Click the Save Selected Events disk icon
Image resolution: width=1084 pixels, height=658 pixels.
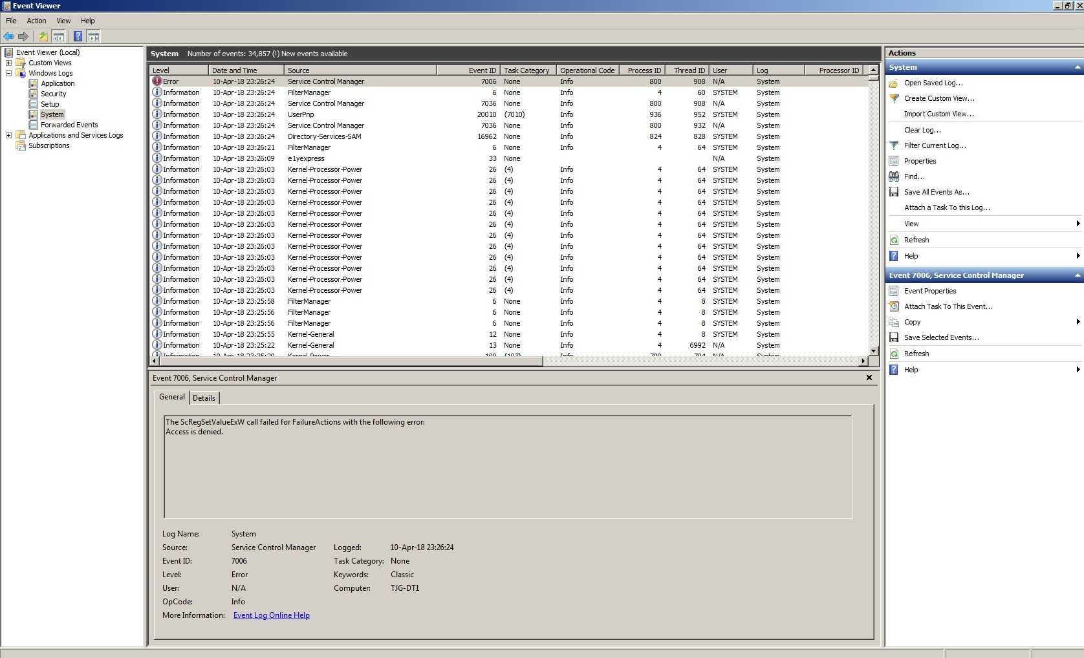(x=894, y=337)
